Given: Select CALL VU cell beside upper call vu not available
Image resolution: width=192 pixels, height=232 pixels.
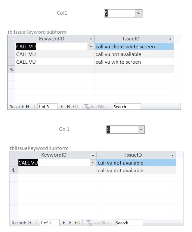Looking at the screenshot, I should pyautogui.click(x=55, y=54).
